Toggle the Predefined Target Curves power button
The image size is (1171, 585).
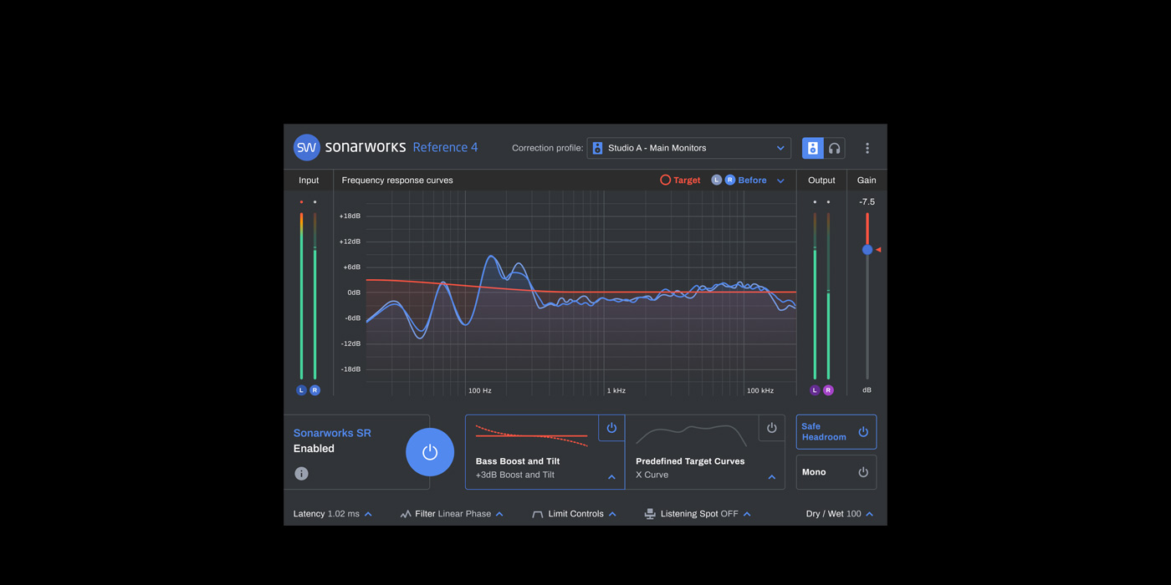pos(772,428)
